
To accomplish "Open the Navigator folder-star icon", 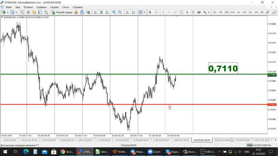I will (x=34, y=12).
